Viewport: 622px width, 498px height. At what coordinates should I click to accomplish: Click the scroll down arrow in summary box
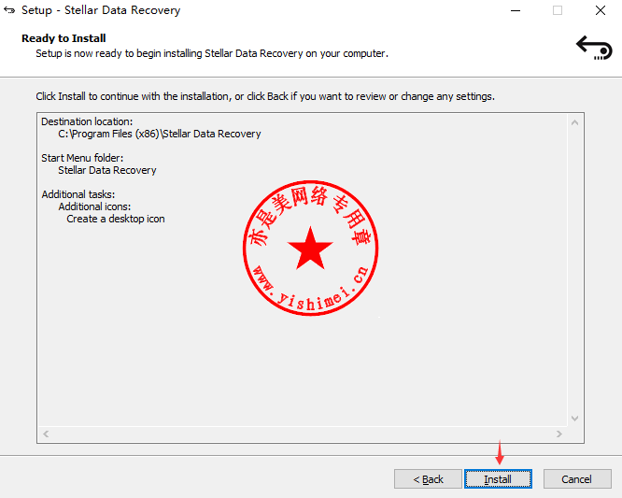tap(574, 419)
